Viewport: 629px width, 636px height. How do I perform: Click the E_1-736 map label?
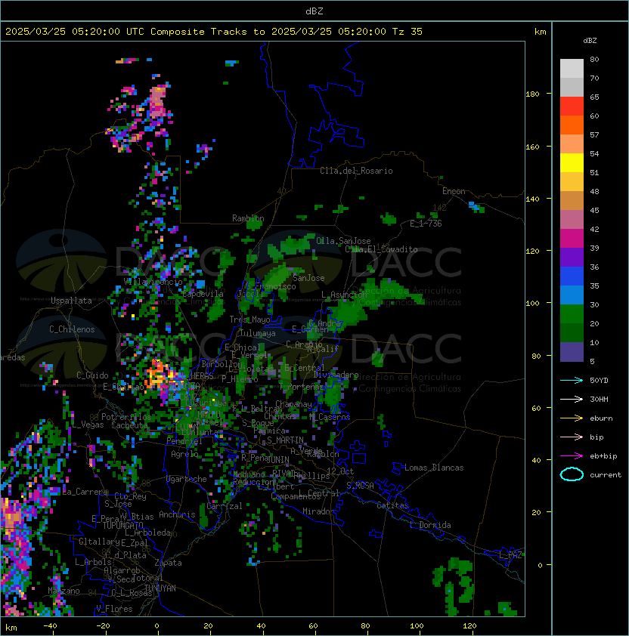coord(426,224)
